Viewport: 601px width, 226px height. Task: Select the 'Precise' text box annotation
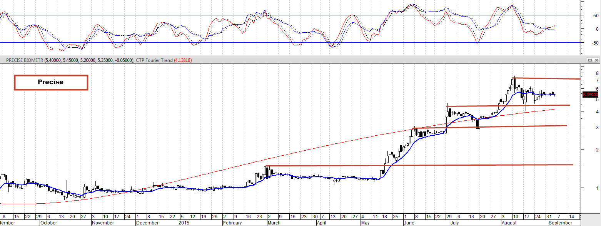point(51,82)
